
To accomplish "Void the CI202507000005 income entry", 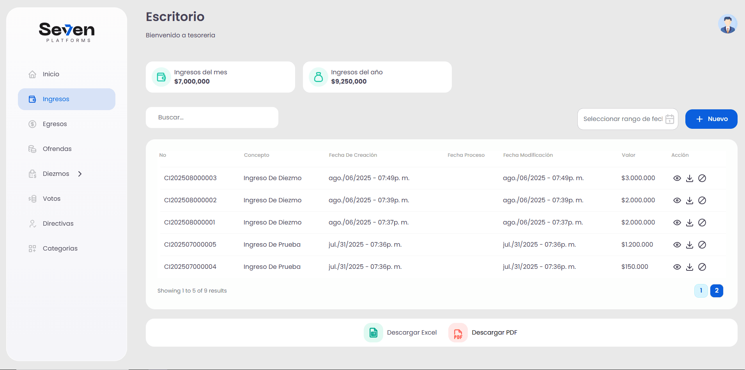I will [702, 245].
